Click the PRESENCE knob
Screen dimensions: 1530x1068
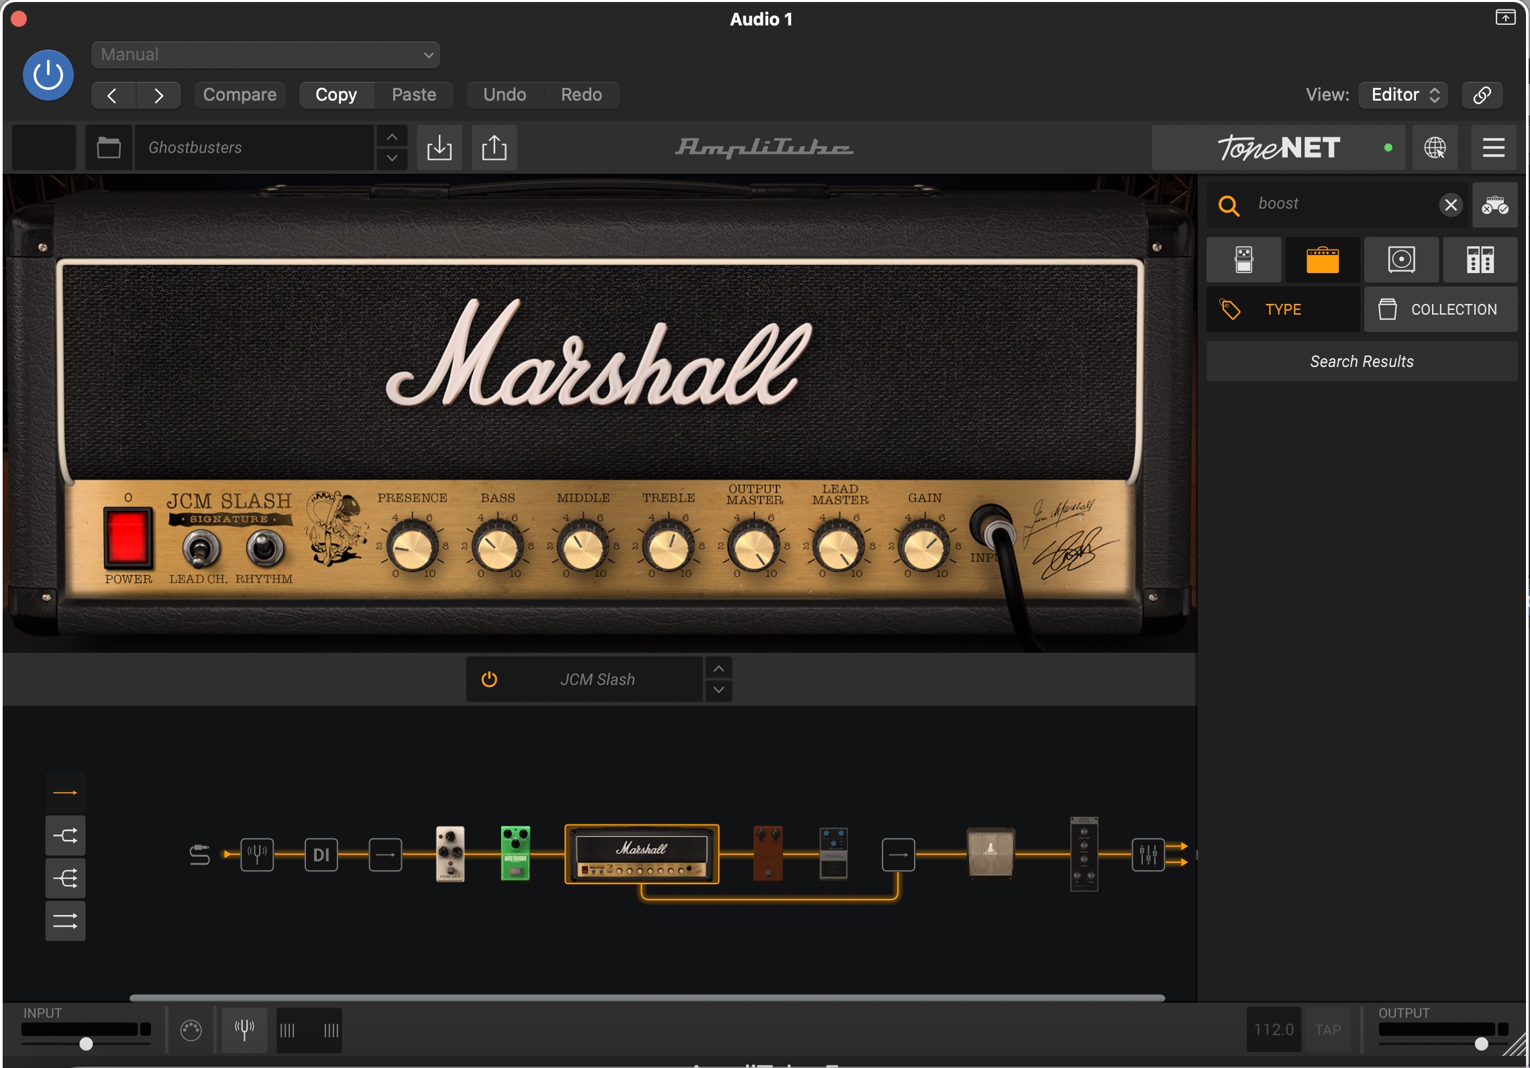point(412,546)
